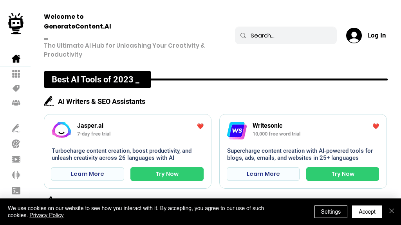401x225 pixels.
Task: Toggle the heart favorite on Writesonic card
Action: coord(376,126)
